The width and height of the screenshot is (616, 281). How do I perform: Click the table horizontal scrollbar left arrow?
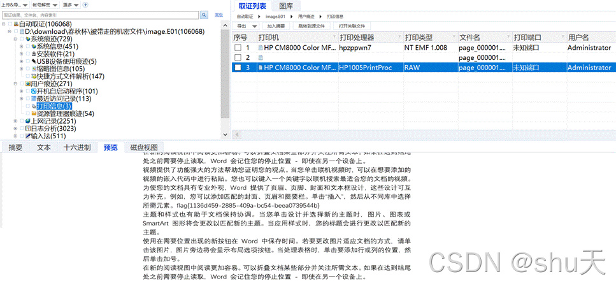tap(236, 134)
